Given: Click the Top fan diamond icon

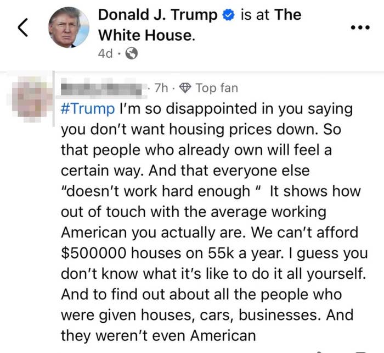Looking at the screenshot, I should [x=185, y=88].
